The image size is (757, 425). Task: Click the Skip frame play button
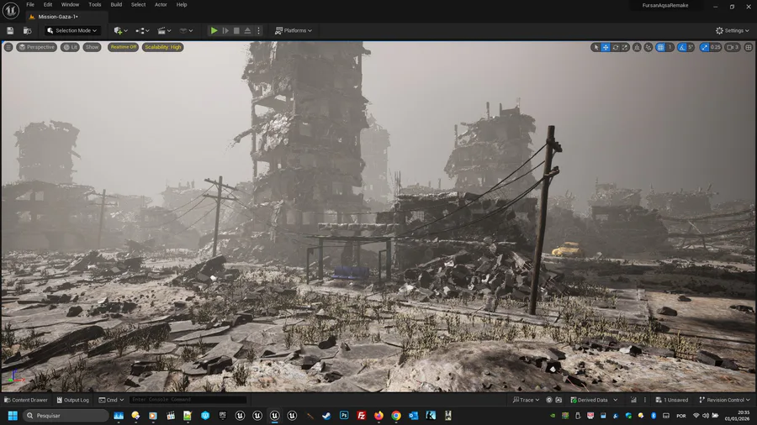tap(225, 30)
